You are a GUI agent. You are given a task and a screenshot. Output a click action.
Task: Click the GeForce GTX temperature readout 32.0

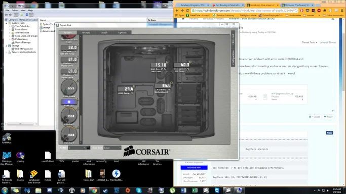69,47
